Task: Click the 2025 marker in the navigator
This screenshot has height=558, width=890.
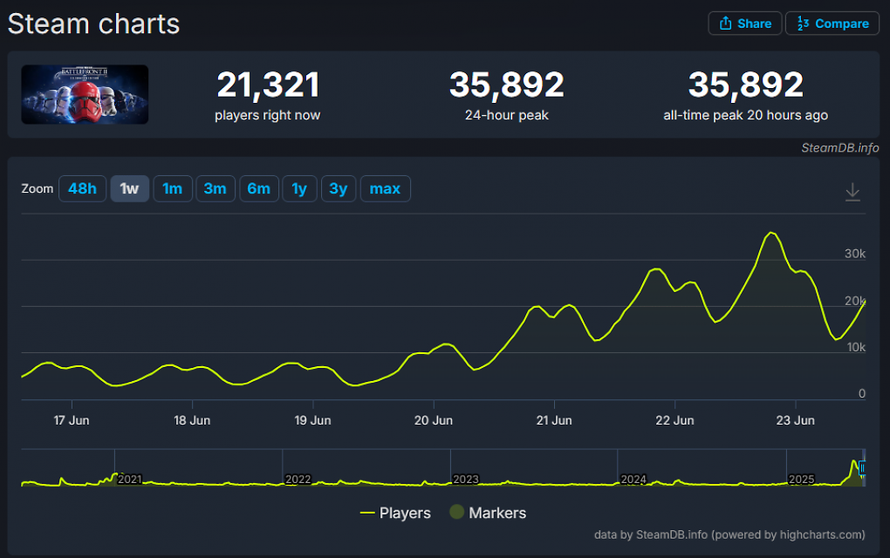Action: [x=802, y=480]
